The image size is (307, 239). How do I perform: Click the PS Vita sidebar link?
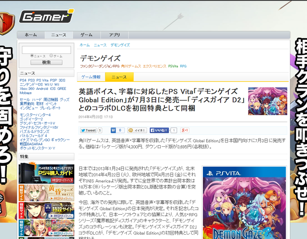point(42,80)
